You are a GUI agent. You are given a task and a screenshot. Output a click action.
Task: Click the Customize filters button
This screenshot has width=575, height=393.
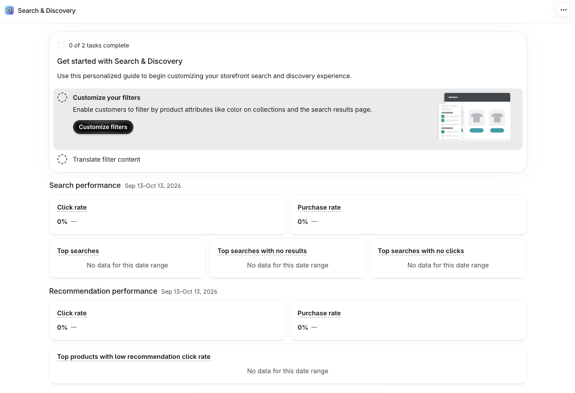point(103,127)
